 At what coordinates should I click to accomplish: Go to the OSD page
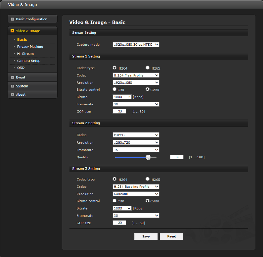21,68
